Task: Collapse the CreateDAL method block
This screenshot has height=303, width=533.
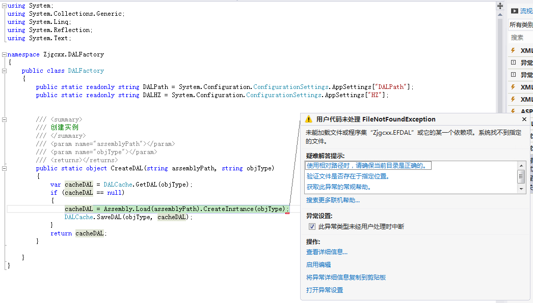Action: point(5,168)
